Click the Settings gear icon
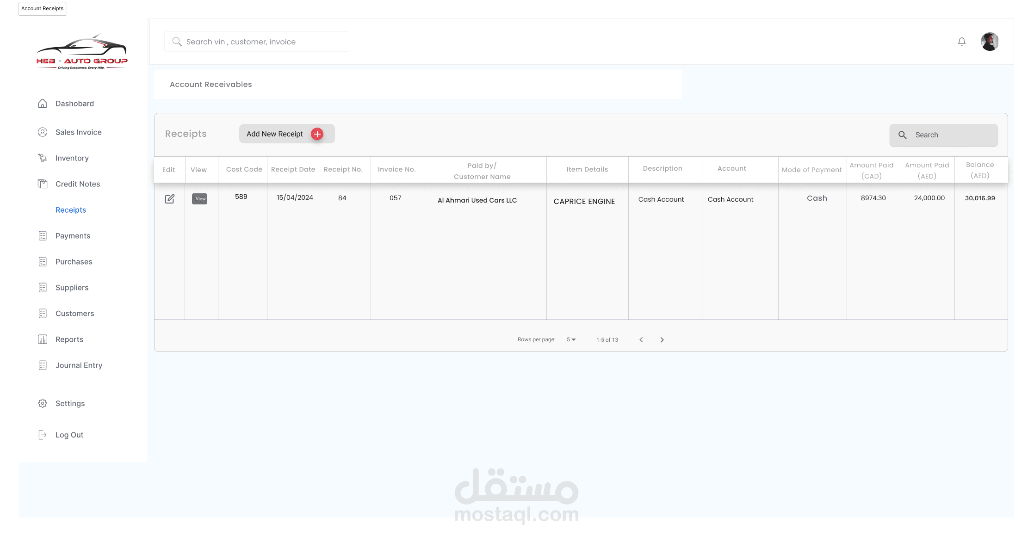This screenshot has width=1034, height=536. [x=43, y=403]
